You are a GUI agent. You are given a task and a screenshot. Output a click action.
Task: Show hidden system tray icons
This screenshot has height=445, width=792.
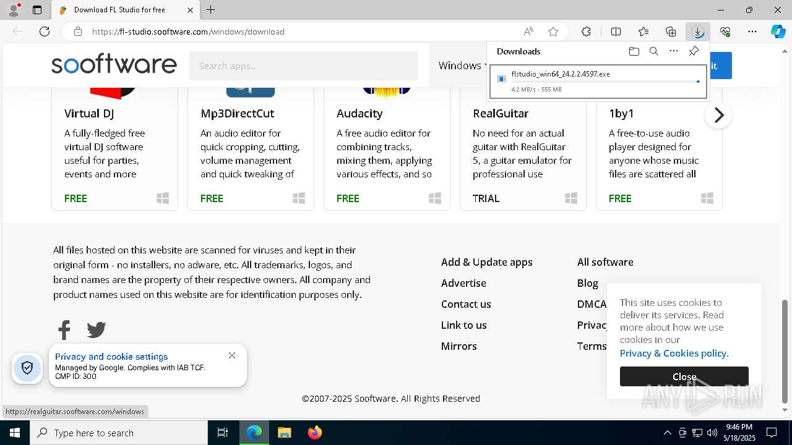(x=667, y=433)
